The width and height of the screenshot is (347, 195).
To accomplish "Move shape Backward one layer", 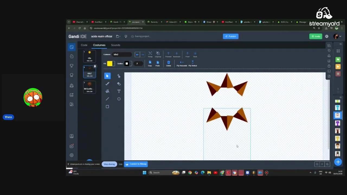I will pos(176,54).
